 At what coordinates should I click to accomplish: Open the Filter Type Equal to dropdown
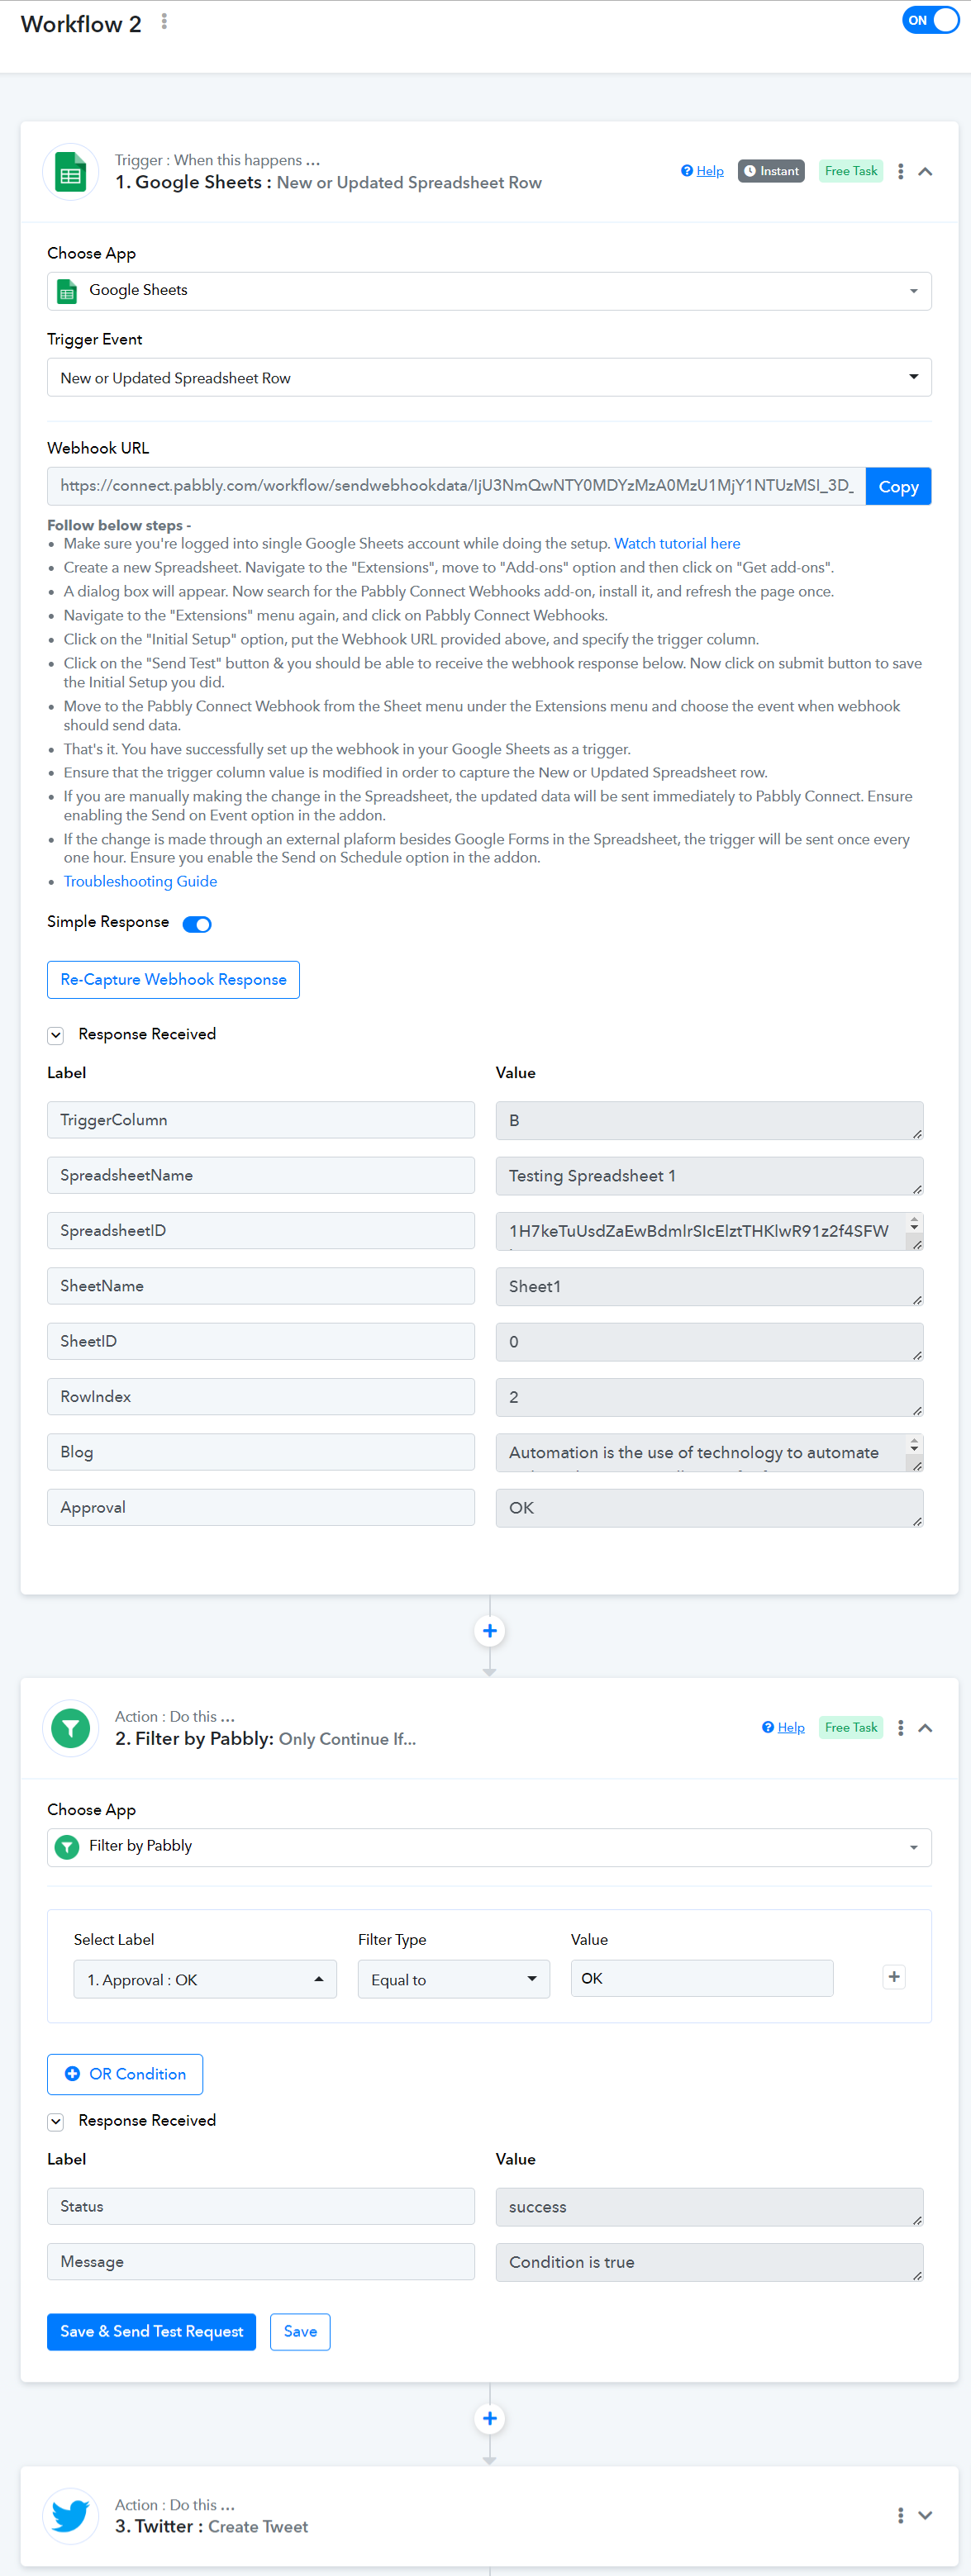(454, 1979)
